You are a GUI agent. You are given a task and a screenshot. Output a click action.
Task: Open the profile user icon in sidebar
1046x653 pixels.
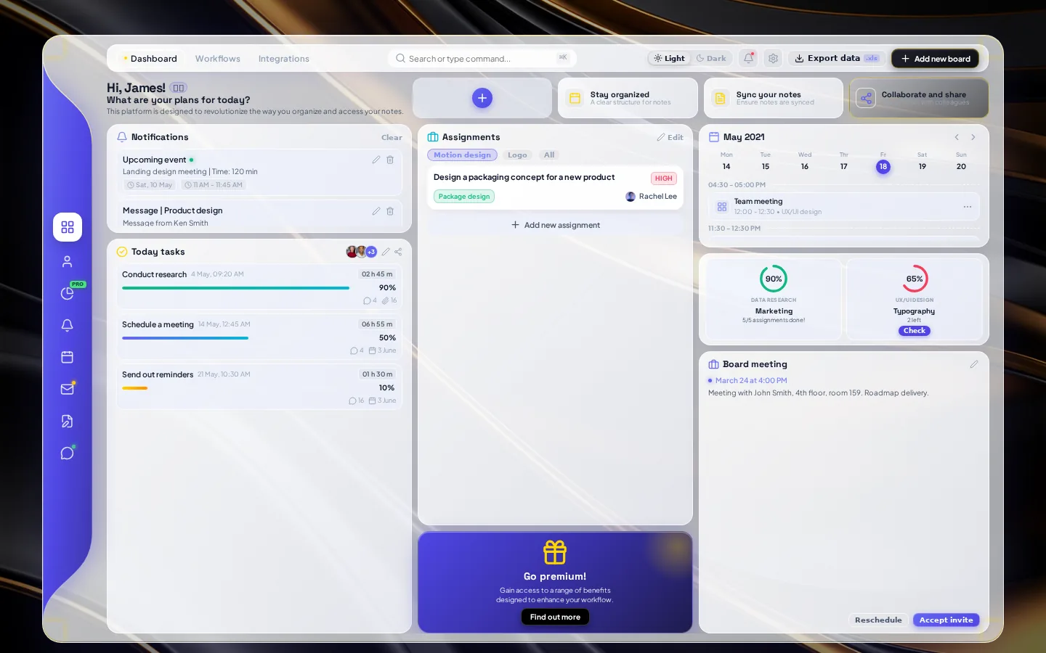[x=68, y=261]
